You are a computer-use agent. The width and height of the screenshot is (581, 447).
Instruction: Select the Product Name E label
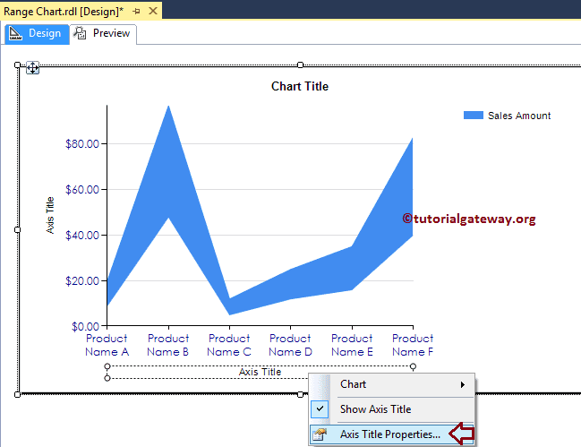(x=352, y=345)
